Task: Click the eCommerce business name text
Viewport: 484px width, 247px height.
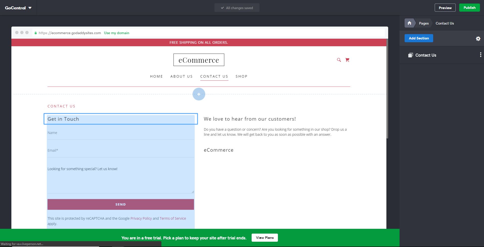Action: pos(219,150)
